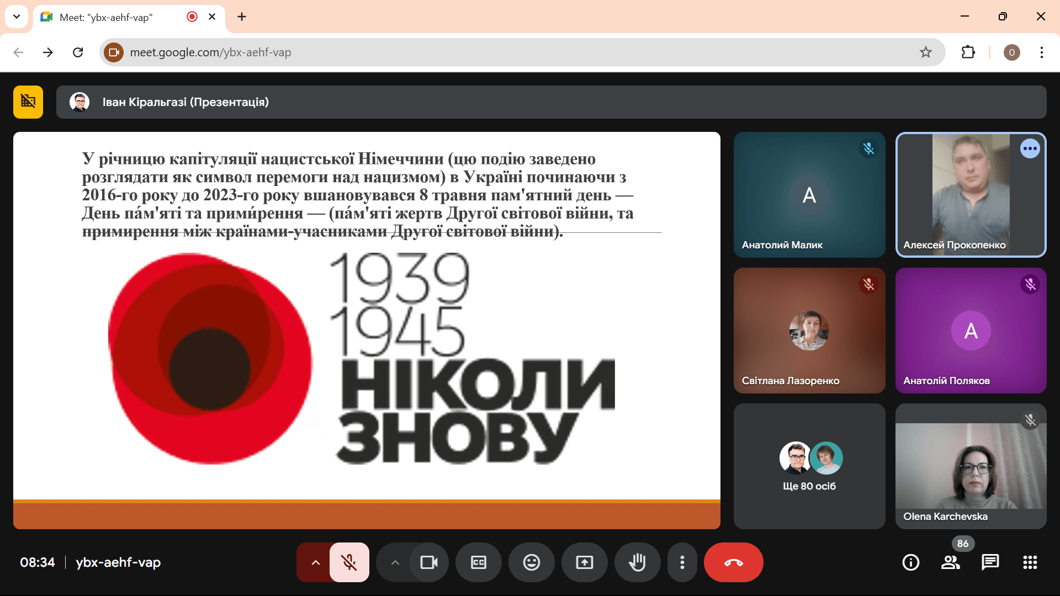Viewport: 1060px width, 596px height.
Task: Leave the call with red hang-up button
Action: coord(734,562)
